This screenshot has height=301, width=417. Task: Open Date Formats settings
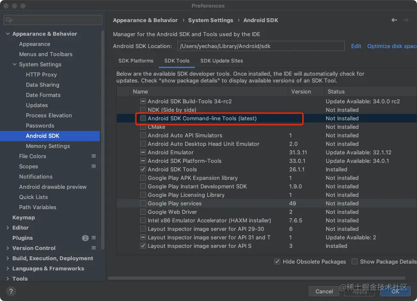[43, 95]
